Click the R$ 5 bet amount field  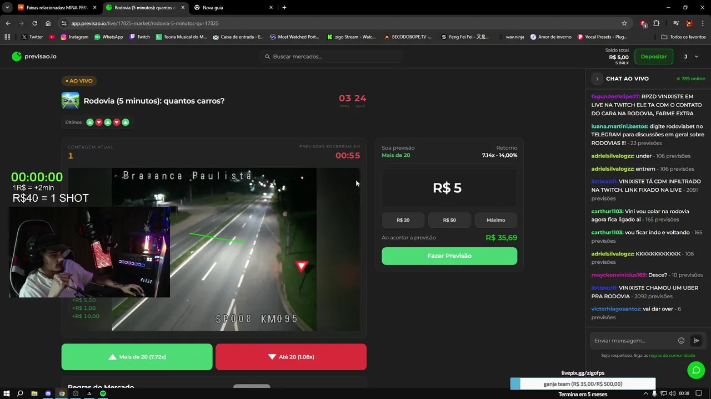[x=449, y=188]
